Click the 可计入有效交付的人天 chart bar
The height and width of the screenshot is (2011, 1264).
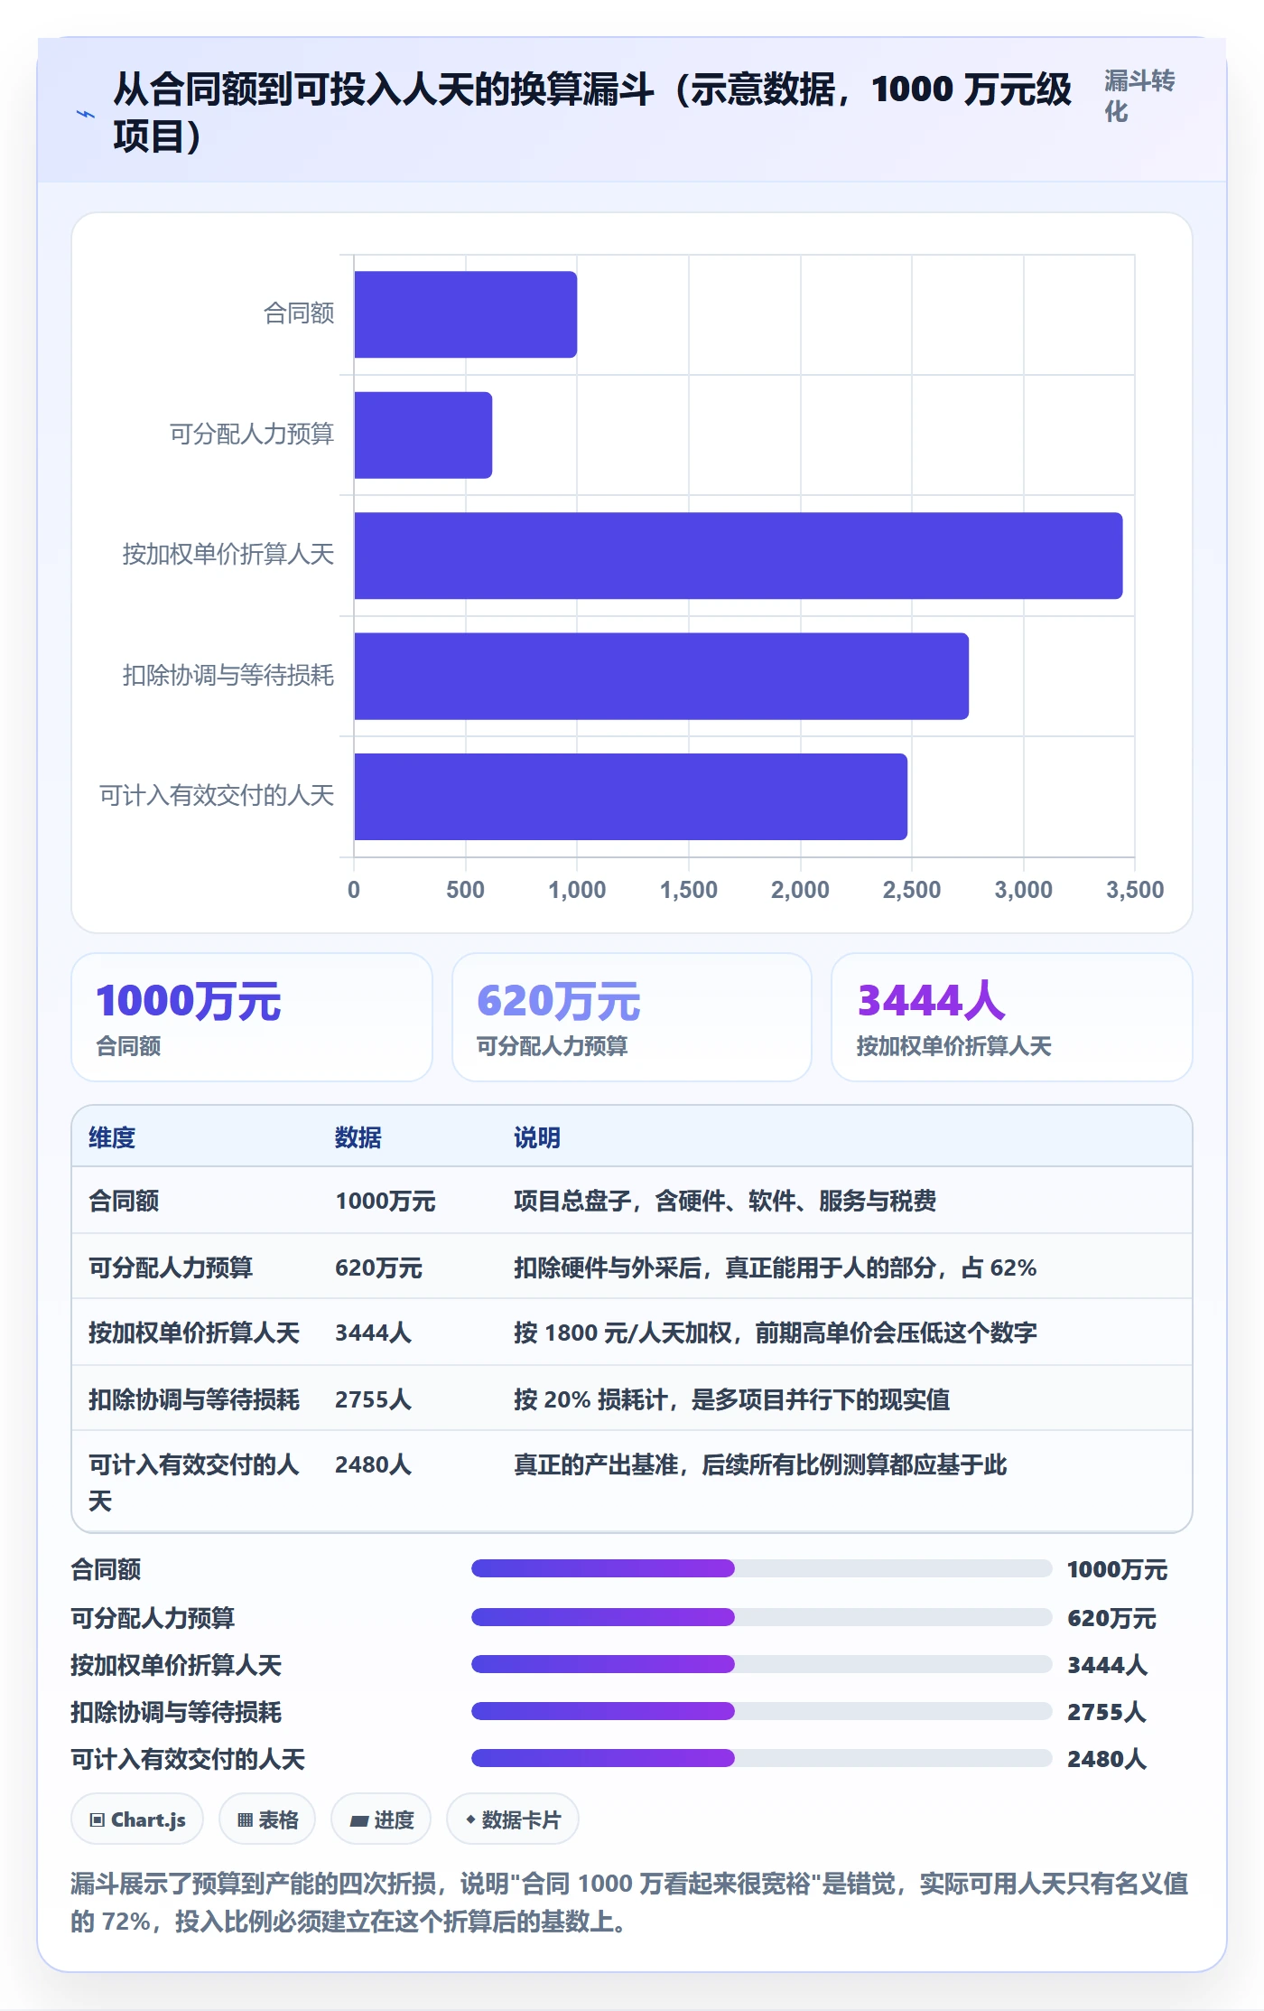[x=630, y=797]
